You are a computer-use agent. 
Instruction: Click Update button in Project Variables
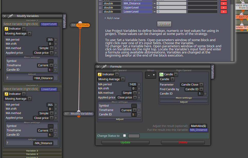coord(164,24)
